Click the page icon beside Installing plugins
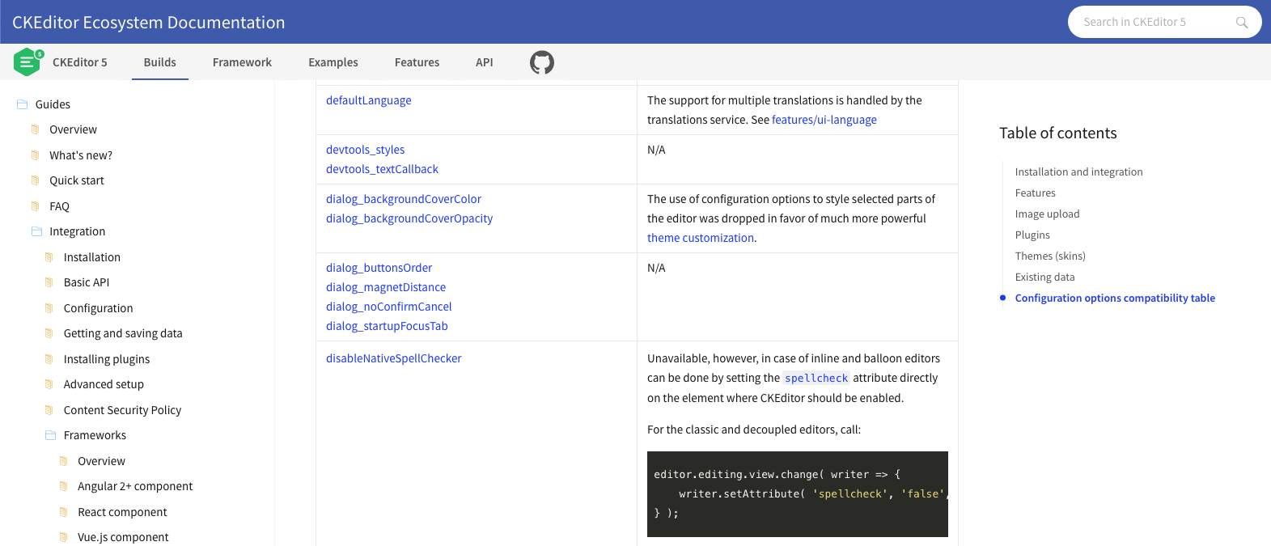1271x546 pixels. click(x=49, y=359)
